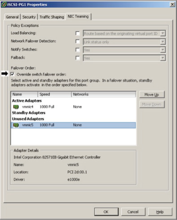The image size is (177, 220).
Task: Enable the Load Balancing override checkbox
Action: point(78,33)
